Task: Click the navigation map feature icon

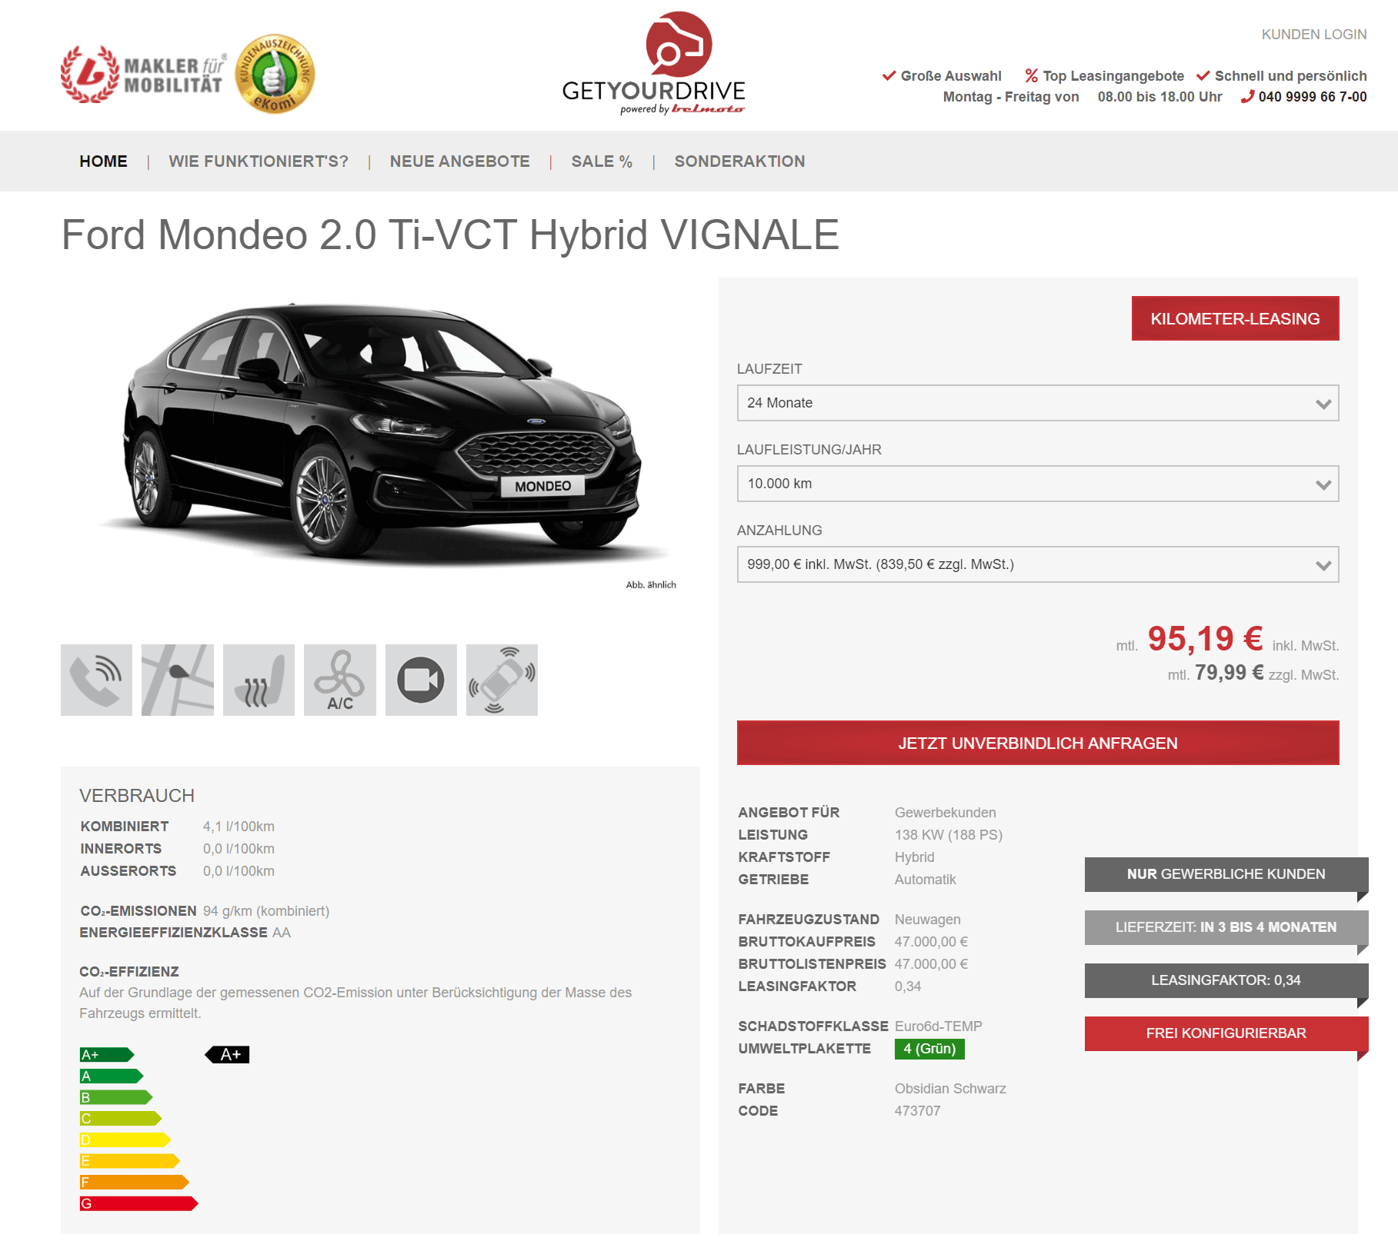Action: click(178, 680)
